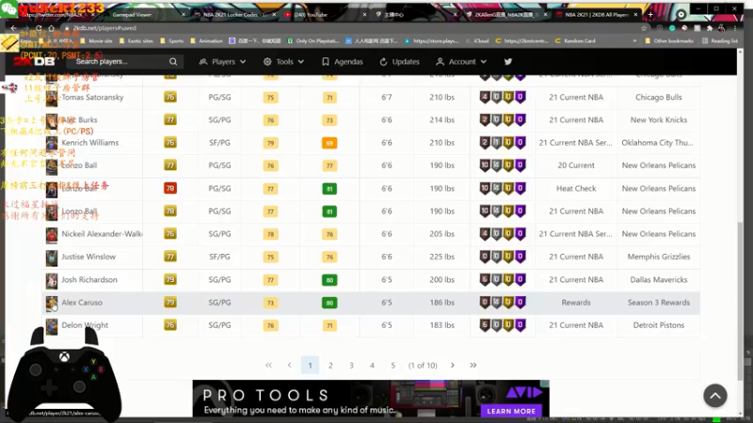Viewport: 753px width, 423px height.
Task: Select current page 1 button
Action: [x=310, y=365]
